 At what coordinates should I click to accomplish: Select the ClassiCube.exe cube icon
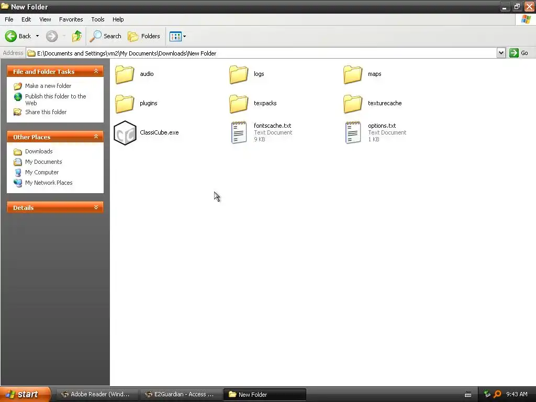tap(125, 132)
